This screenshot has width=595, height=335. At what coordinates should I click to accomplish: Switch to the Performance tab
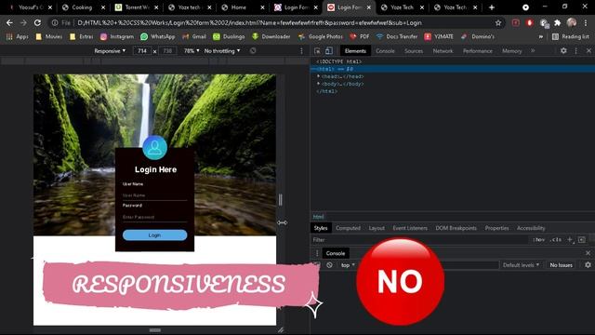(x=477, y=51)
